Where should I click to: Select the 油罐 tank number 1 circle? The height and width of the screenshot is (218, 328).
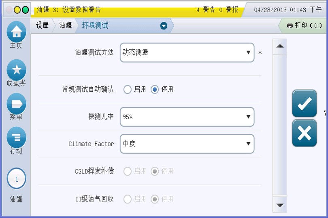(x=16, y=179)
